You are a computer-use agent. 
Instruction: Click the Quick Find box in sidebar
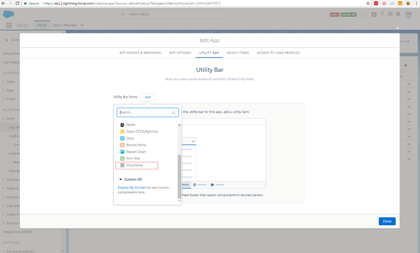coord(11,40)
